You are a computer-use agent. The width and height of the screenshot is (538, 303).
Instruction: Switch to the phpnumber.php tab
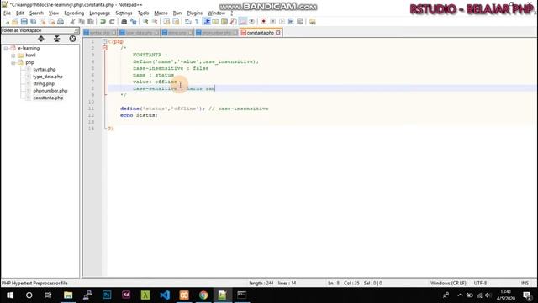[x=216, y=33]
